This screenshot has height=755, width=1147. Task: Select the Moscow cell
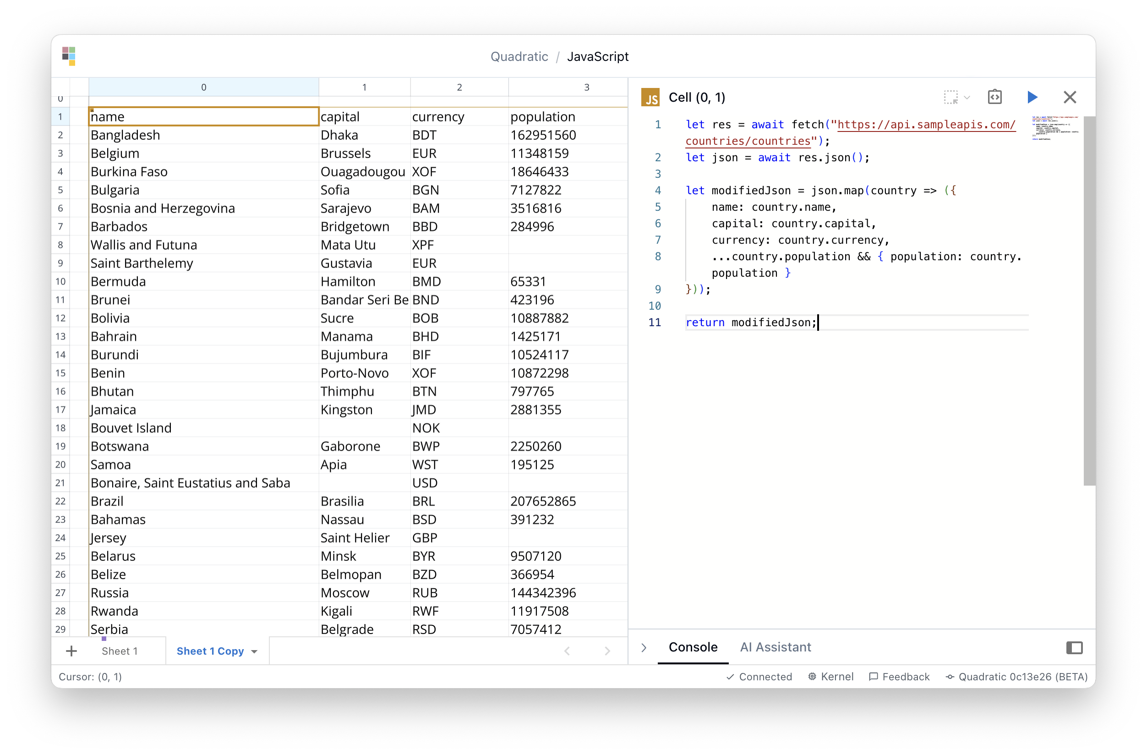(364, 592)
